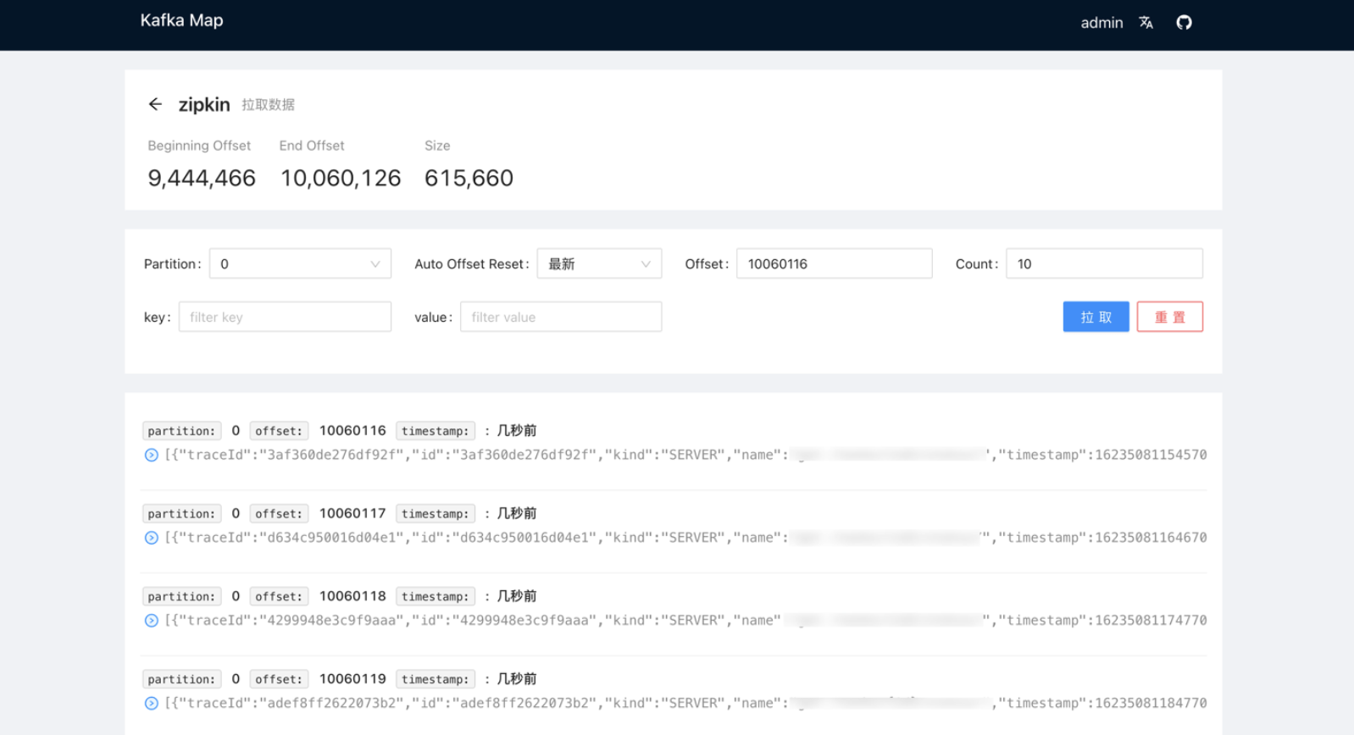The height and width of the screenshot is (735, 1354).
Task: Expand message at offset 10060119
Action: tap(152, 704)
